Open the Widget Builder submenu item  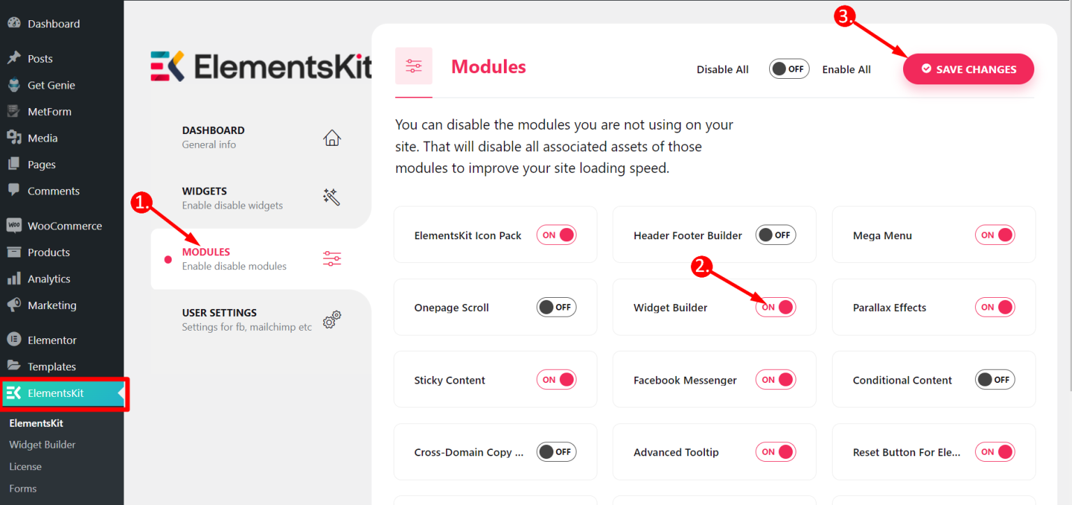click(x=42, y=444)
